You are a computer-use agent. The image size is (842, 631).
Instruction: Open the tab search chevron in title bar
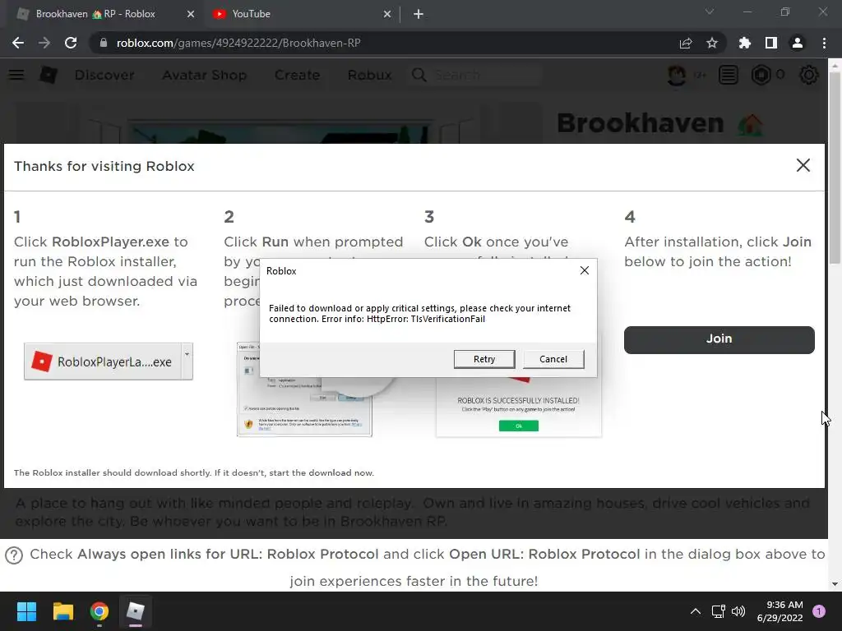coord(710,12)
